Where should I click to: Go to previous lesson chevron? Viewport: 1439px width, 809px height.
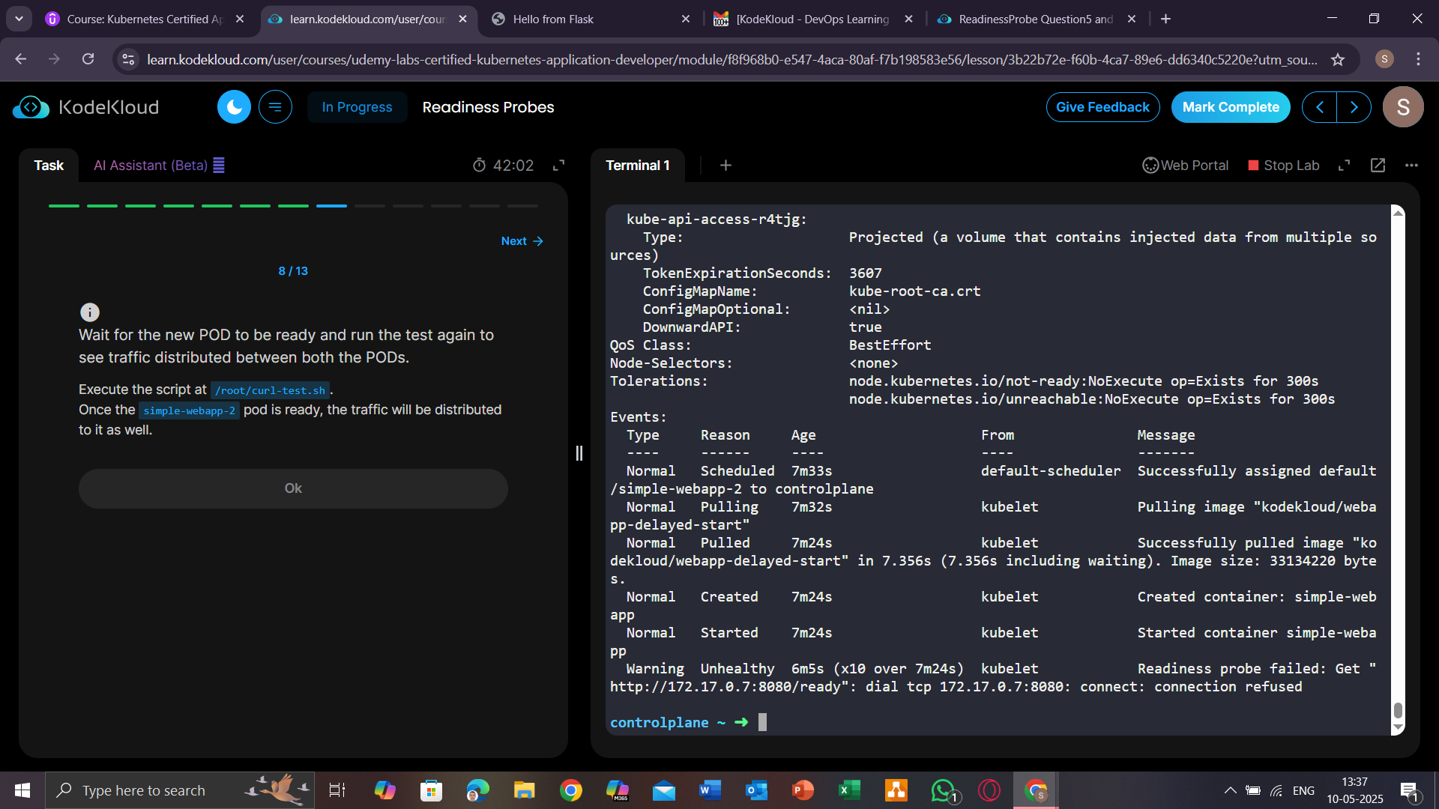pos(1320,107)
